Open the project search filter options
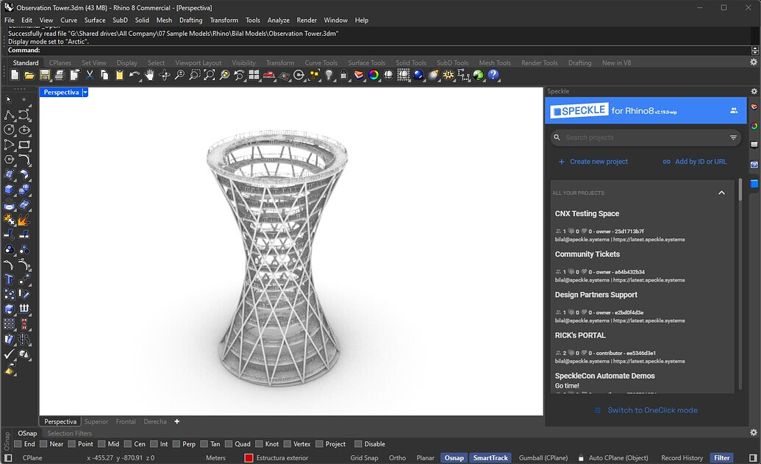The height and width of the screenshot is (464, 761). [733, 138]
